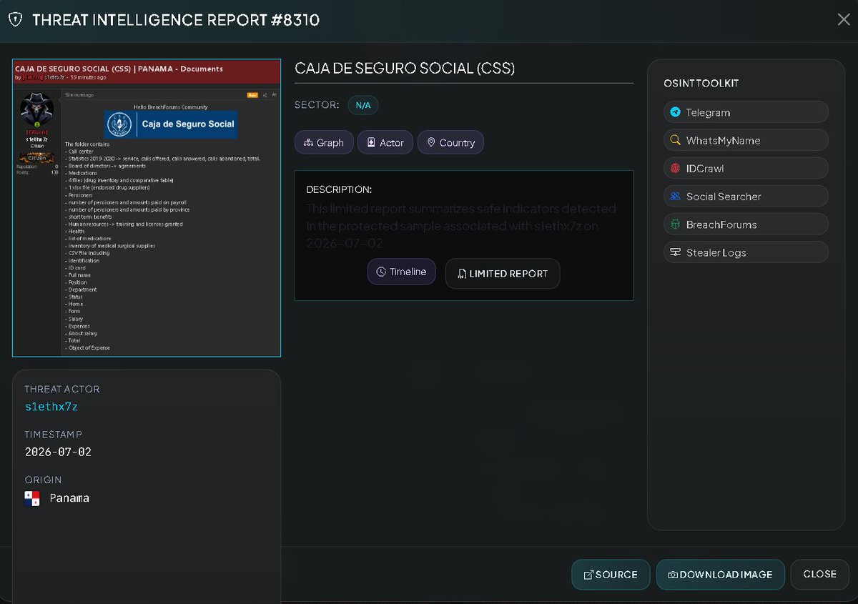This screenshot has width=858, height=604.
Task: Click threat actor name s1ethx7z
Action: click(51, 407)
